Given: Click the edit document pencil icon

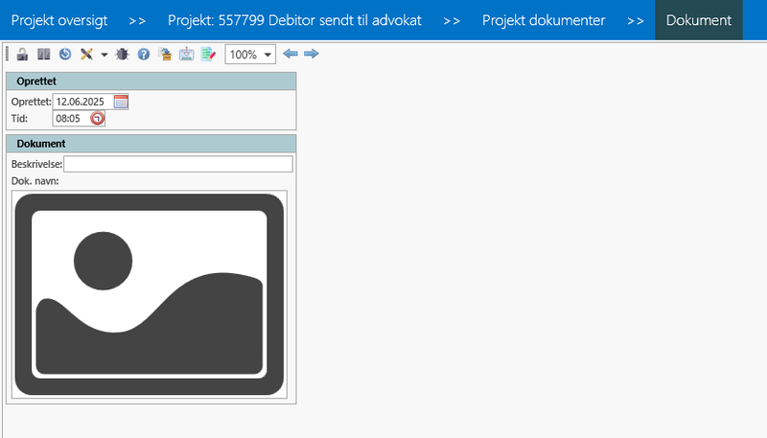Looking at the screenshot, I should [208, 55].
